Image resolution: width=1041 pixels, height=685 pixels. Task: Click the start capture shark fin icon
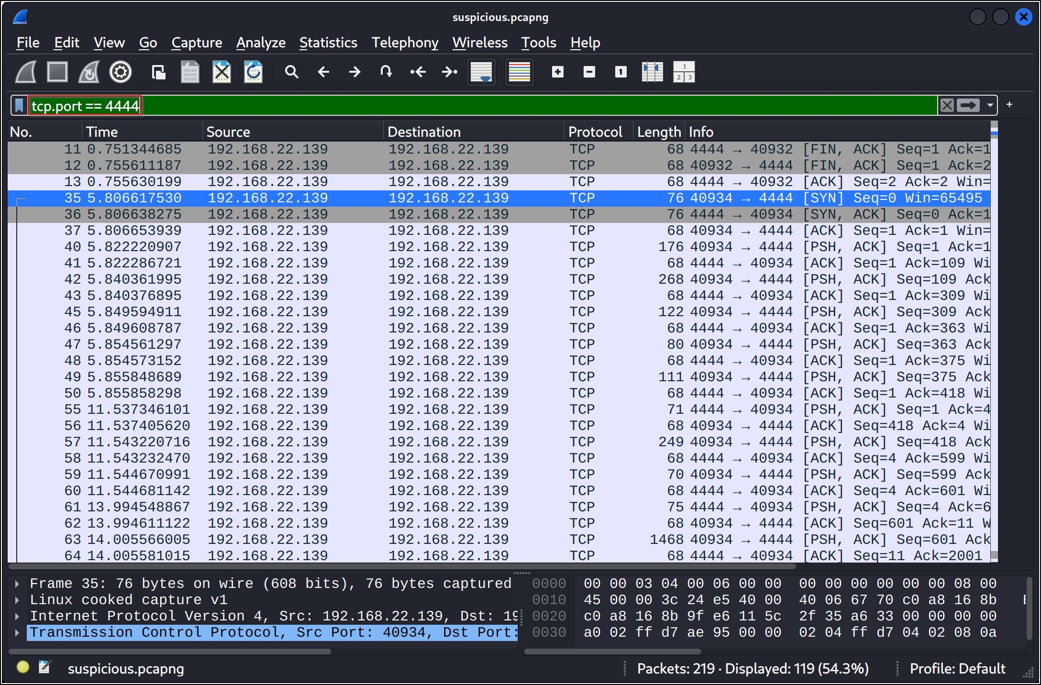click(26, 72)
